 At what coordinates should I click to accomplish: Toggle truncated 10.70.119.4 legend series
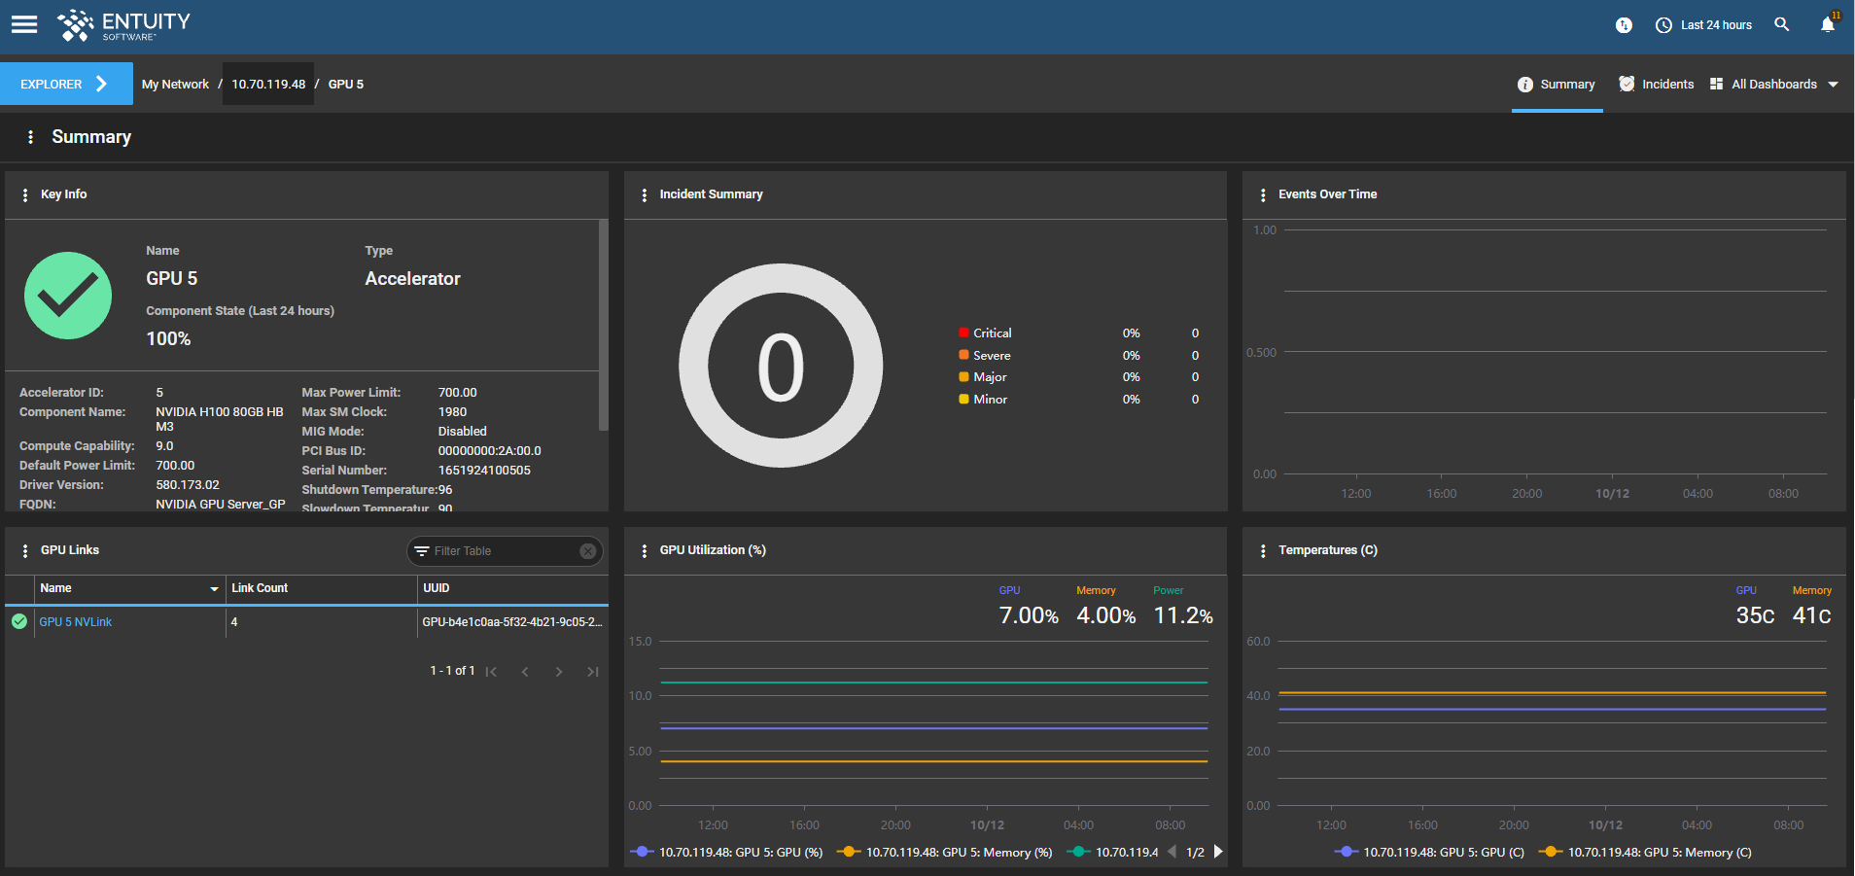(x=1113, y=853)
